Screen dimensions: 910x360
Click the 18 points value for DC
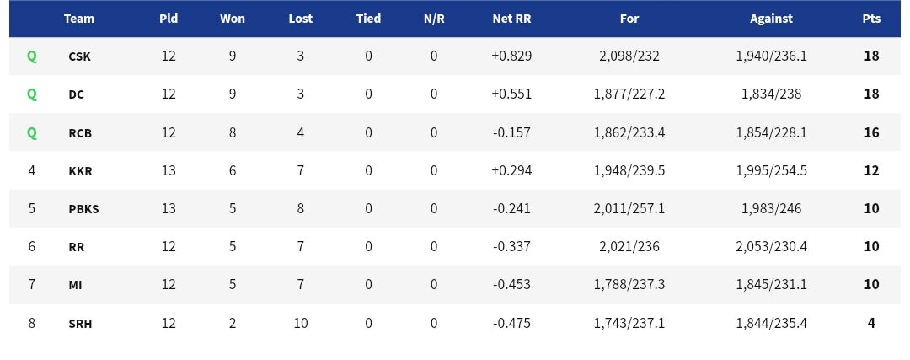coord(871,94)
